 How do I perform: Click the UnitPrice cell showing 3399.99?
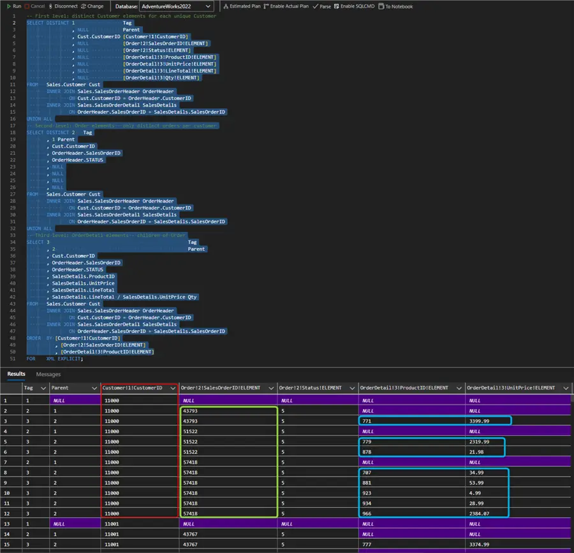(x=478, y=421)
